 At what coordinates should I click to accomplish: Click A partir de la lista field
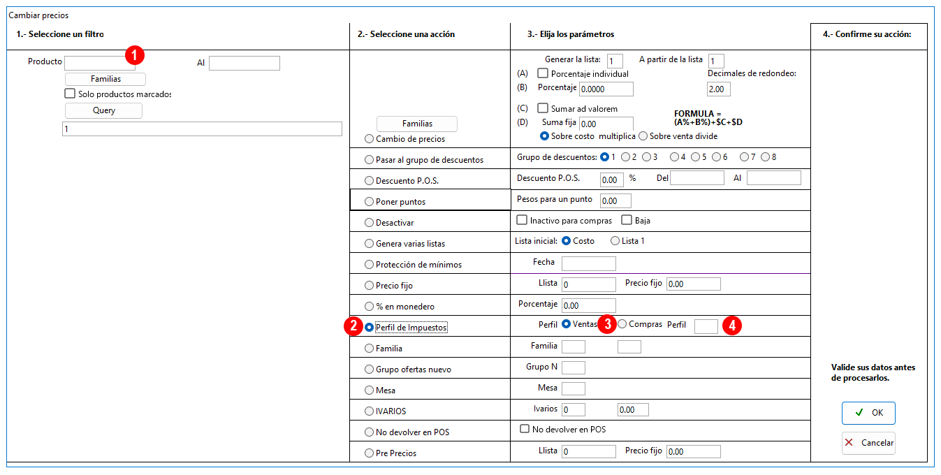click(716, 61)
